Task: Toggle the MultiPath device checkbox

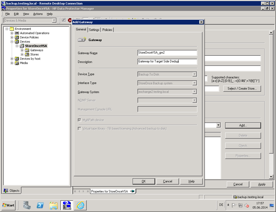Action: tap(79, 120)
